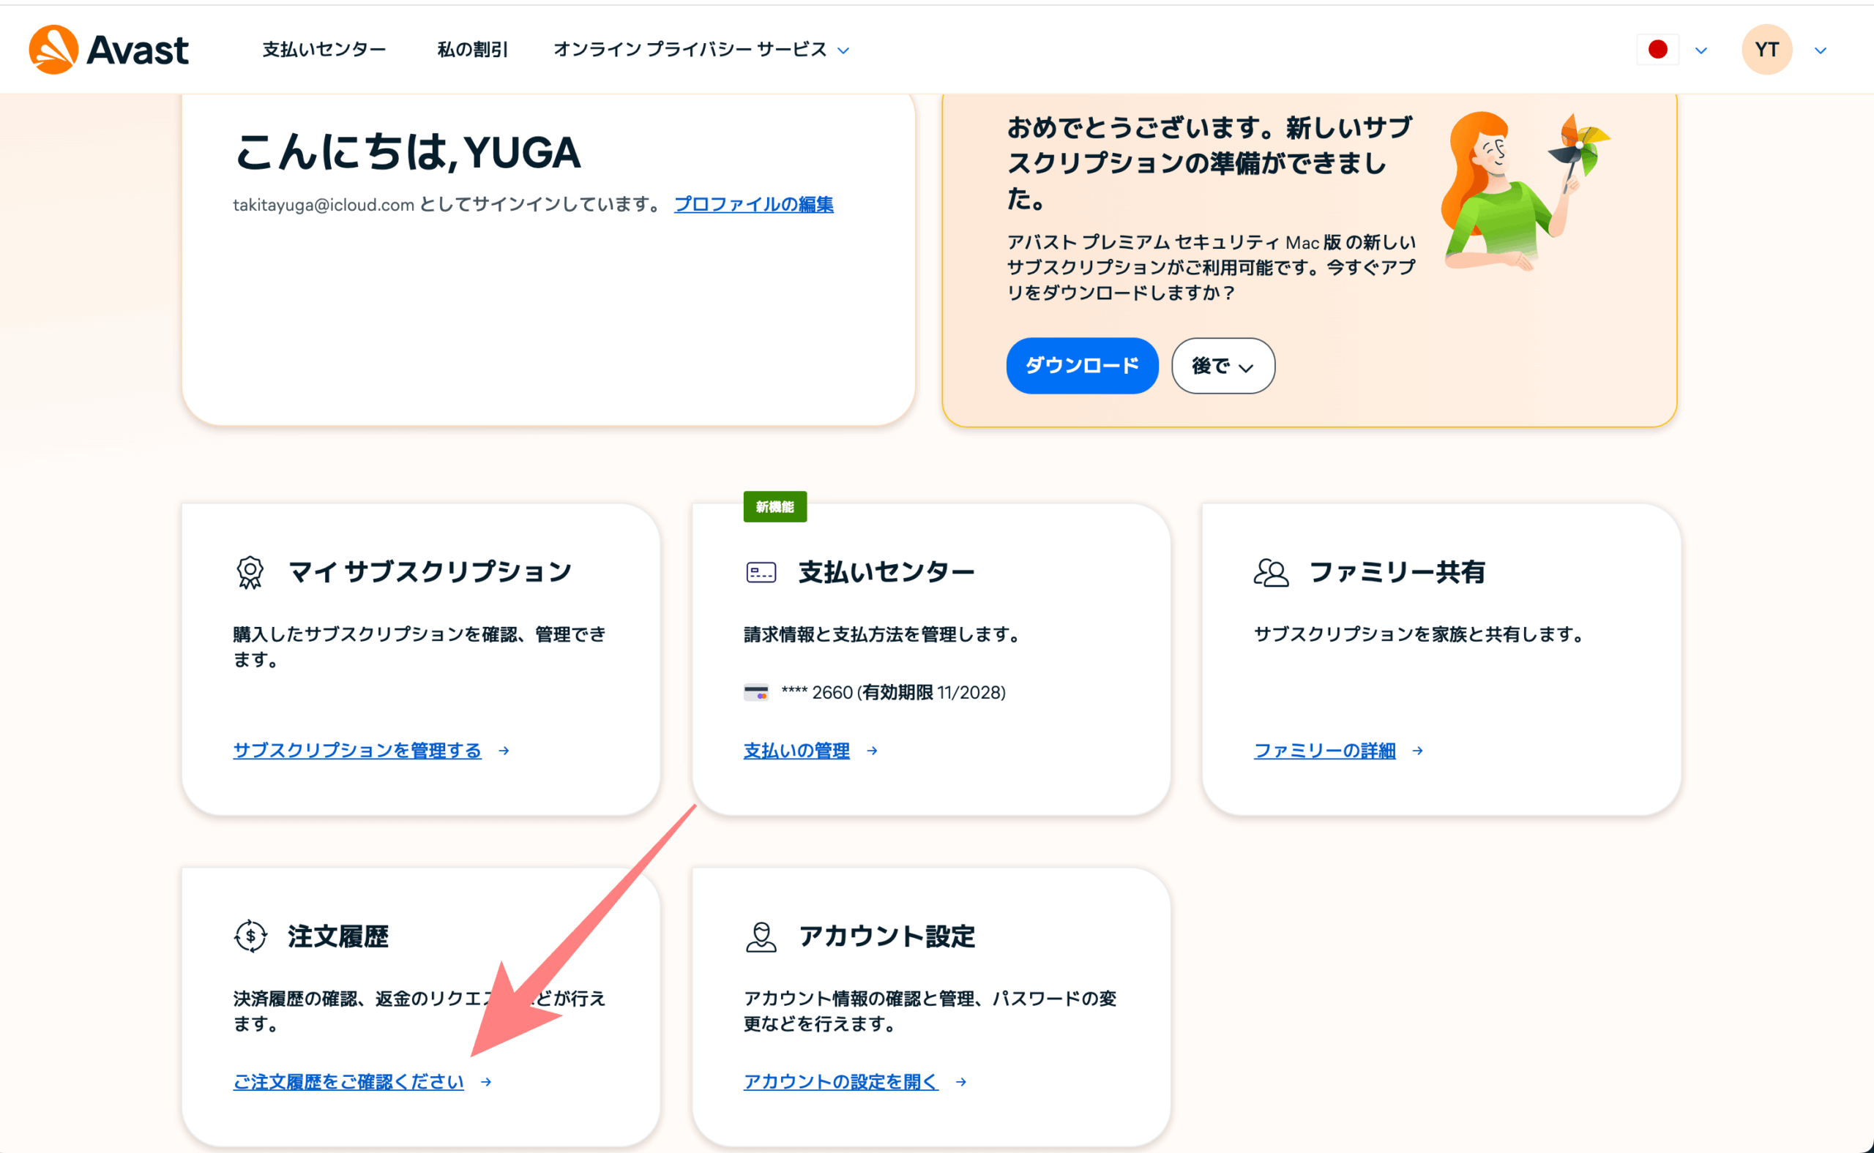Click the 新機能 green badge

point(774,506)
